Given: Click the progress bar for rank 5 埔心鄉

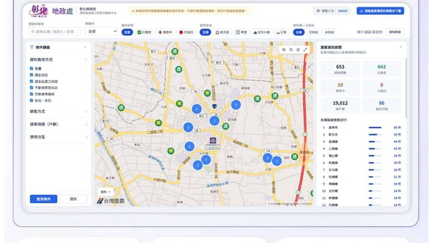Looking at the screenshot, I should (x=375, y=156).
